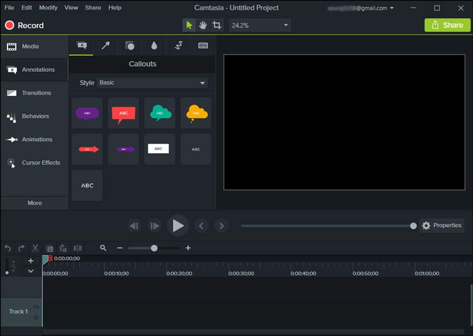The height and width of the screenshot is (336, 473).
Task: Open the Arrows and Lines annotation tab
Action: [105, 46]
